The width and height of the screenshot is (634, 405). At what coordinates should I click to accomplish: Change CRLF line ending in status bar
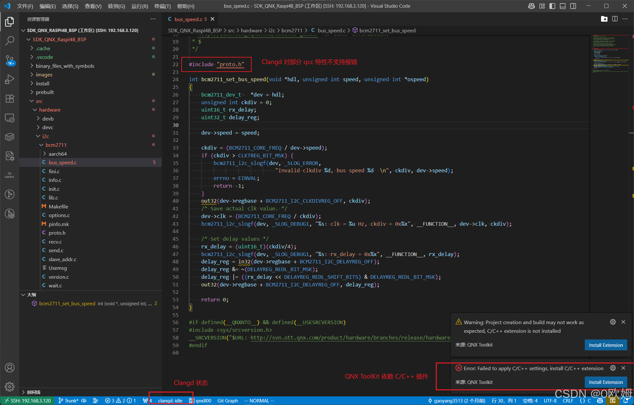[568, 401]
